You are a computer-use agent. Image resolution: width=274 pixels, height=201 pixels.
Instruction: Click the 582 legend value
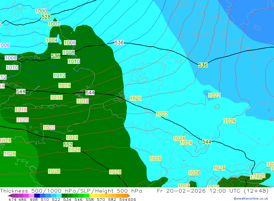[112, 200]
